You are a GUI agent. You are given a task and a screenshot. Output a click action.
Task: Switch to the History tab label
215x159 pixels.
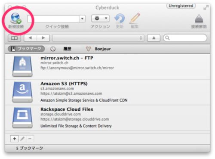click(67, 49)
